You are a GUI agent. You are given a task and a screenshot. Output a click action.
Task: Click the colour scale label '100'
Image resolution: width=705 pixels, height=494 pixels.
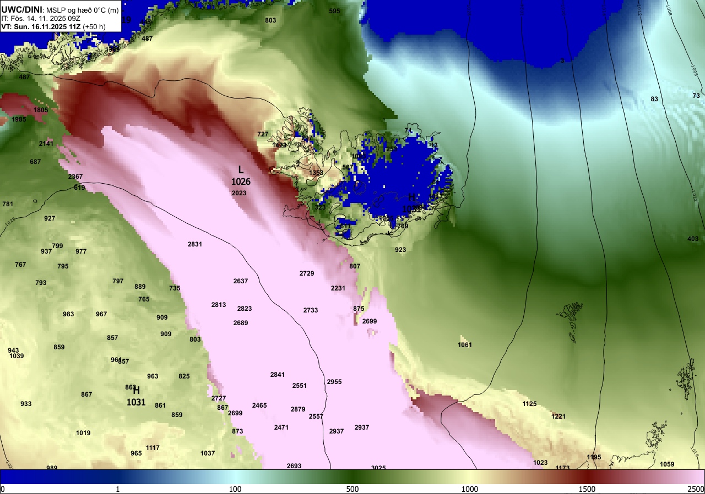click(x=235, y=489)
